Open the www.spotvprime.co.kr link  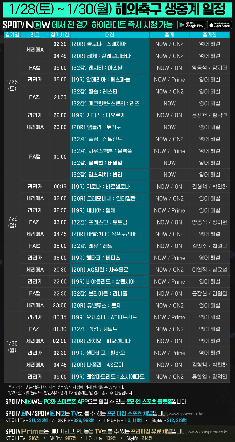tap(208, 432)
